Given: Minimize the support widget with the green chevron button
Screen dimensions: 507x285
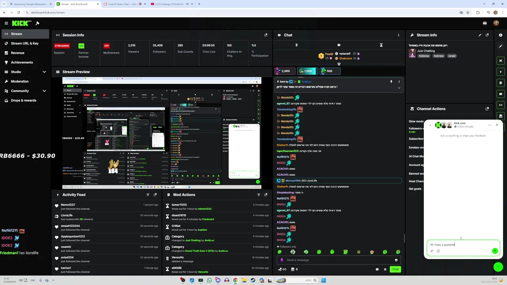Looking at the screenshot, I should click(498, 267).
